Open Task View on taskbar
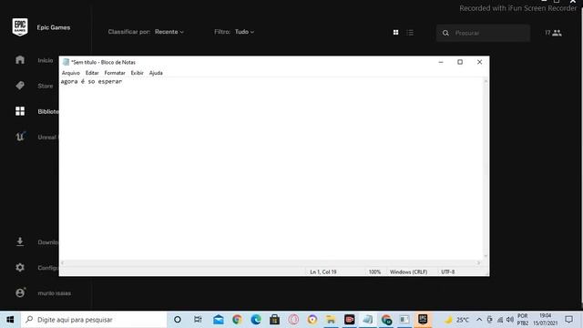The image size is (583, 328). tap(198, 320)
